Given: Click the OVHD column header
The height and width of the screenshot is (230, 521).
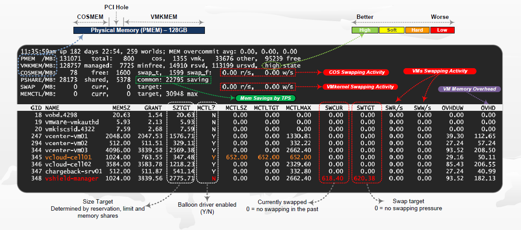Looking at the screenshot, I should (x=487, y=107).
